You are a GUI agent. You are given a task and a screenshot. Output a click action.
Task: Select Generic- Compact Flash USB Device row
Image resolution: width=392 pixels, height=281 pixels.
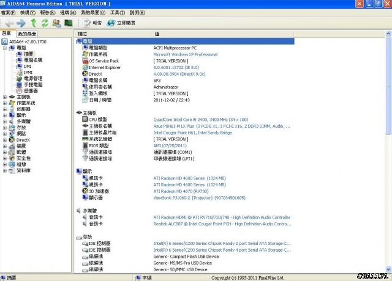[185, 257]
